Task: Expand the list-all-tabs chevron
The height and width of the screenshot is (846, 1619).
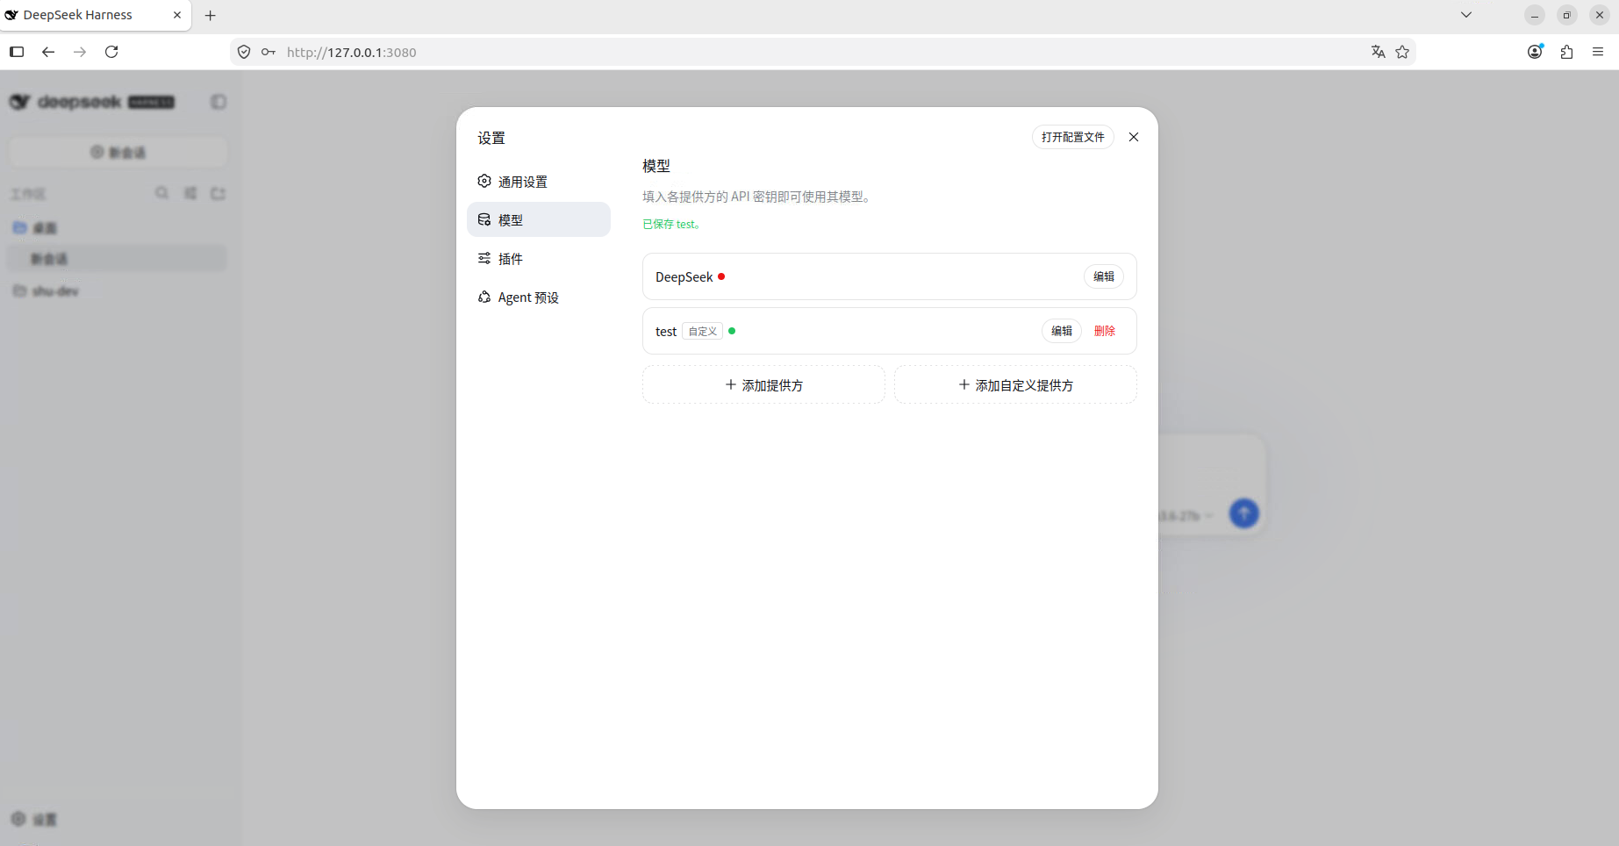Action: [1466, 15]
